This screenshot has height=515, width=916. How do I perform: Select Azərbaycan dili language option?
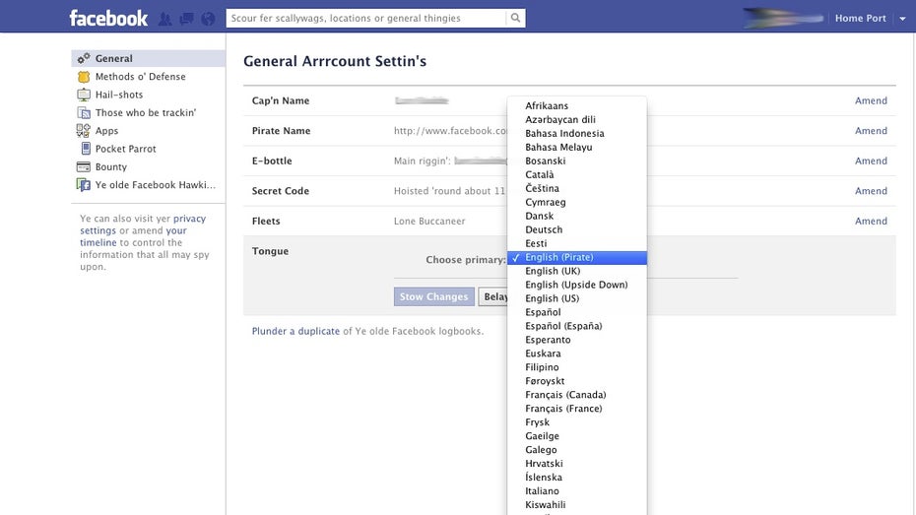pyautogui.click(x=577, y=120)
